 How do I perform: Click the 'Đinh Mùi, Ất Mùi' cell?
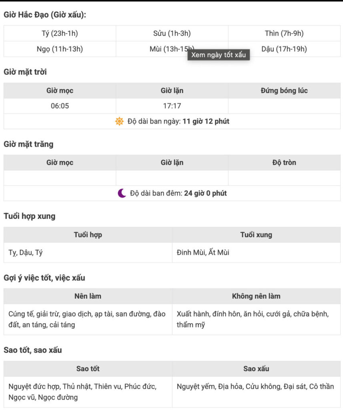256,252
